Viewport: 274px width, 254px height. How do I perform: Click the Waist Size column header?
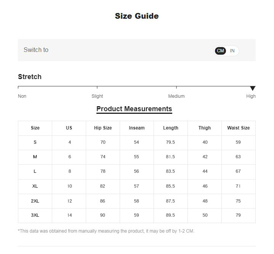tap(239, 128)
